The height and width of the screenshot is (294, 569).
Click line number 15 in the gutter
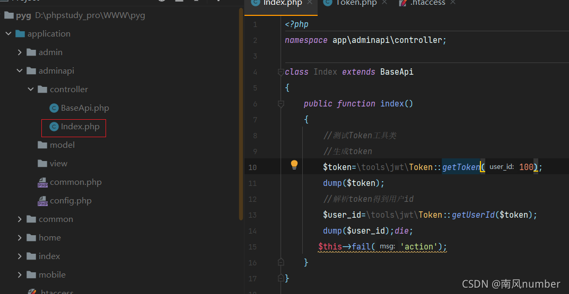pyautogui.click(x=252, y=247)
